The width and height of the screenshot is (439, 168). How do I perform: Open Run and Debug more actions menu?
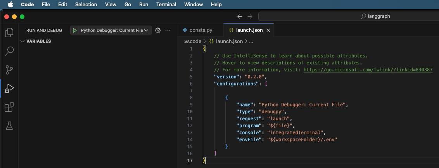(168, 30)
